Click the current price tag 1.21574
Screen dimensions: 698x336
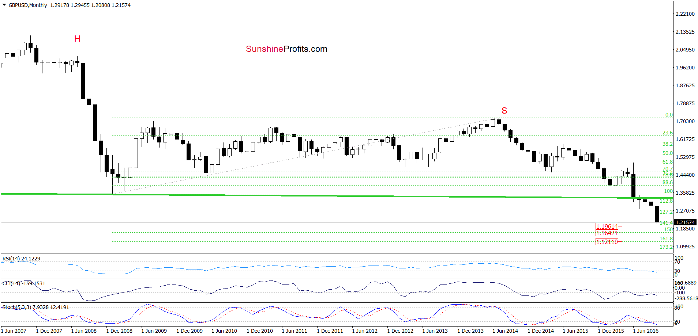(x=685, y=222)
